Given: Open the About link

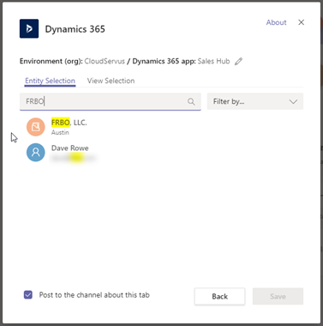Looking at the screenshot, I should [x=276, y=22].
